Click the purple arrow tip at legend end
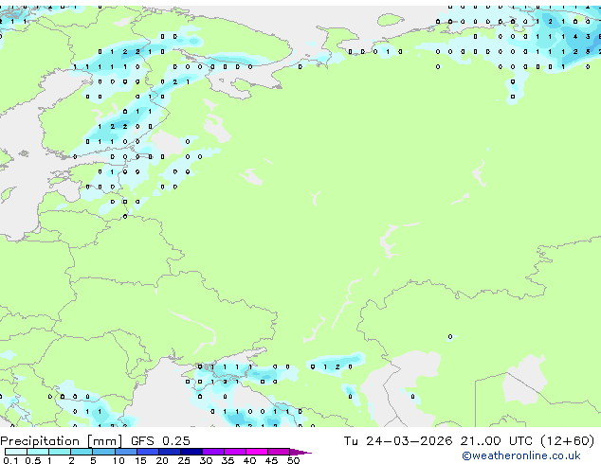The width and height of the screenshot is (601, 464). tap(300, 452)
